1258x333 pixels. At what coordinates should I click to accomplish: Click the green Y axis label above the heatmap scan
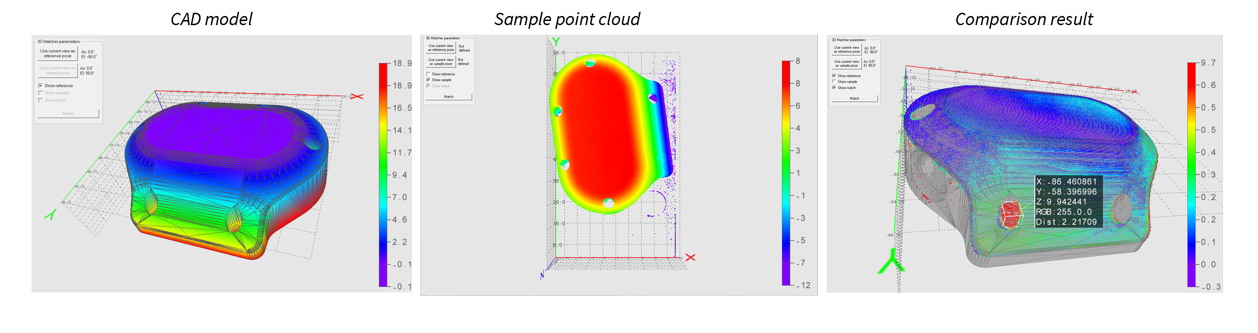click(556, 42)
